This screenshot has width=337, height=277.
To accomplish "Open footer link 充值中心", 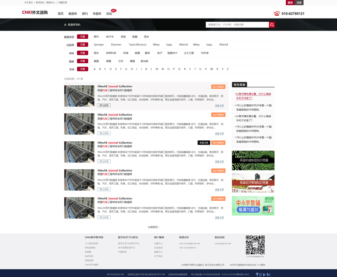I will [x=158, y=243].
